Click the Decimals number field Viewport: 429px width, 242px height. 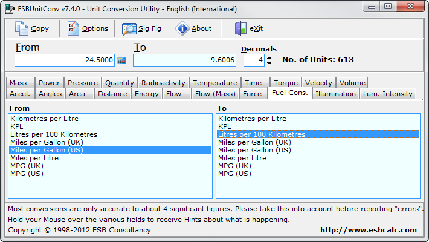click(254, 60)
